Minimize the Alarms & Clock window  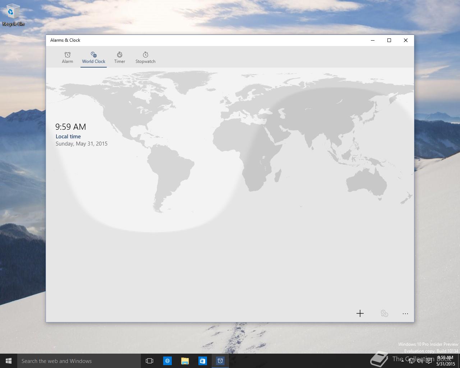click(x=373, y=40)
